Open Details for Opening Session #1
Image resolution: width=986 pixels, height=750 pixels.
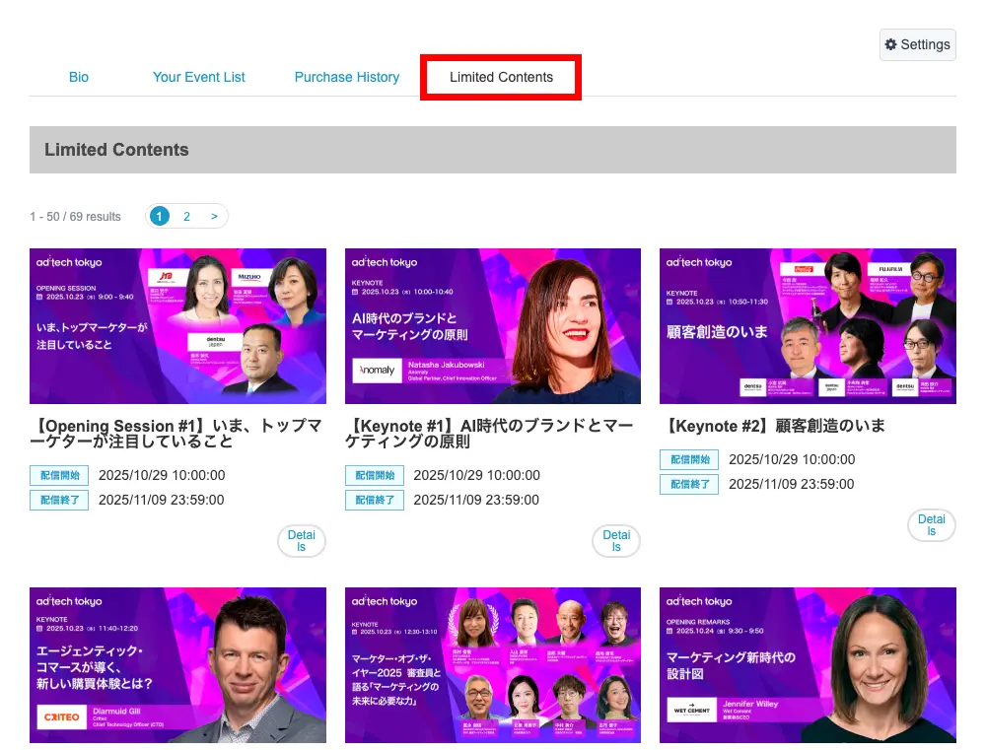tap(301, 540)
